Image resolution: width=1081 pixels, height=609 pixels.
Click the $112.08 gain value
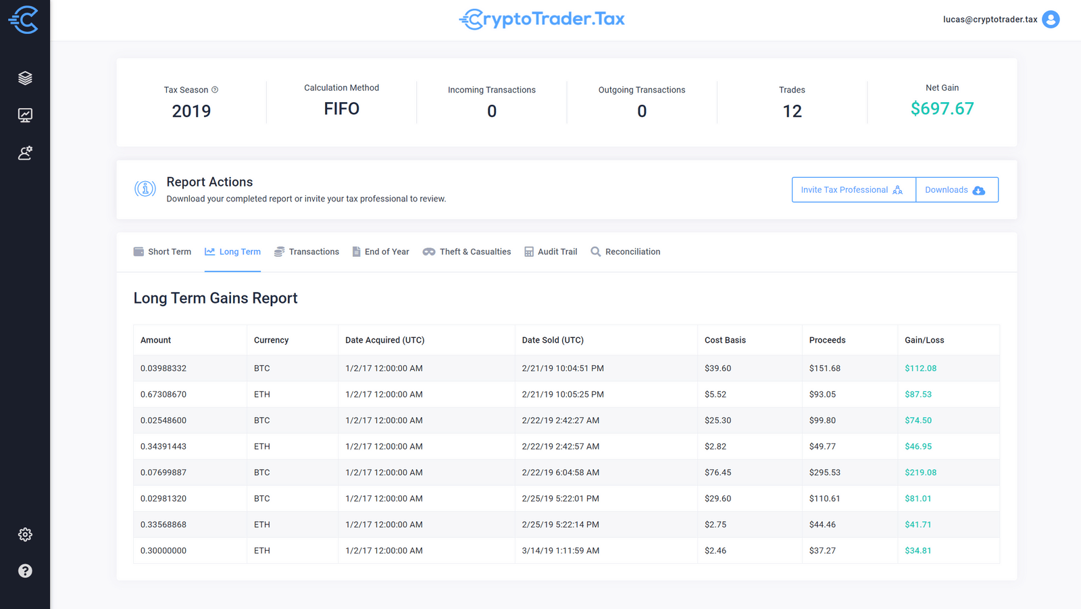(x=921, y=368)
